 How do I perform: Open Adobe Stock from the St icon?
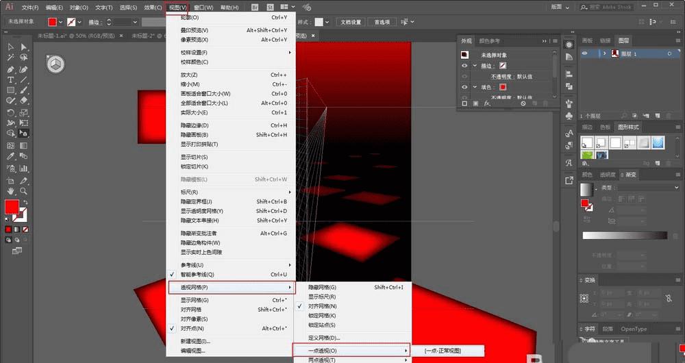click(271, 7)
